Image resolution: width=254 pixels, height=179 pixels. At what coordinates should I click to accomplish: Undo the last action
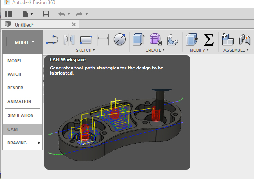coord(62,14)
